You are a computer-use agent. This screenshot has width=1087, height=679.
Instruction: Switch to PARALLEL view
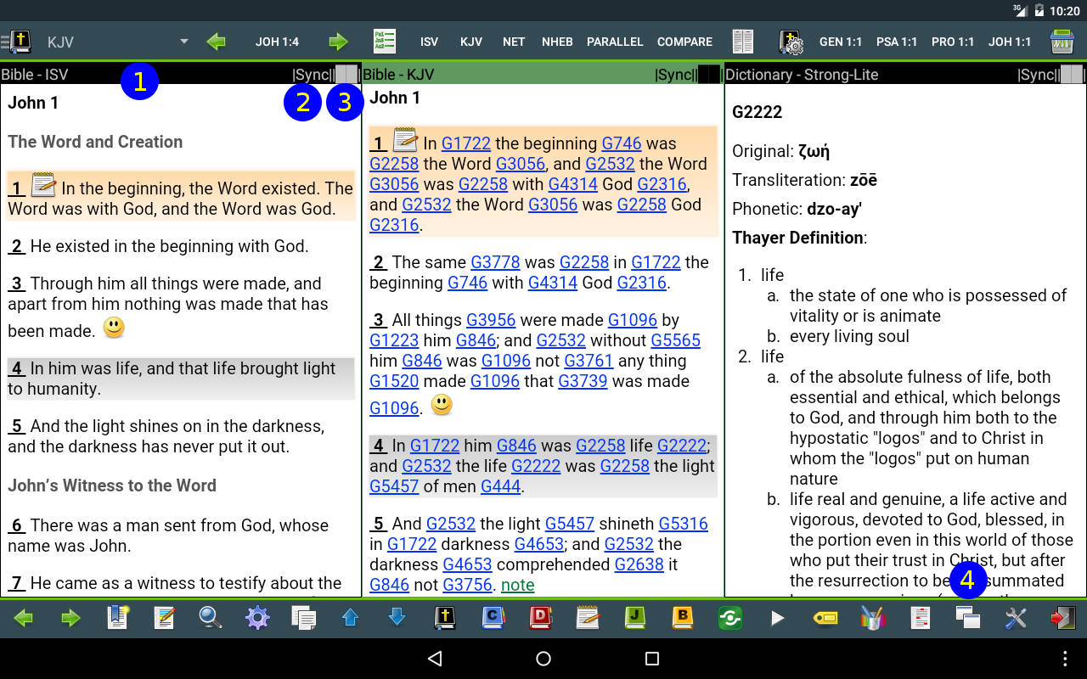(x=615, y=42)
